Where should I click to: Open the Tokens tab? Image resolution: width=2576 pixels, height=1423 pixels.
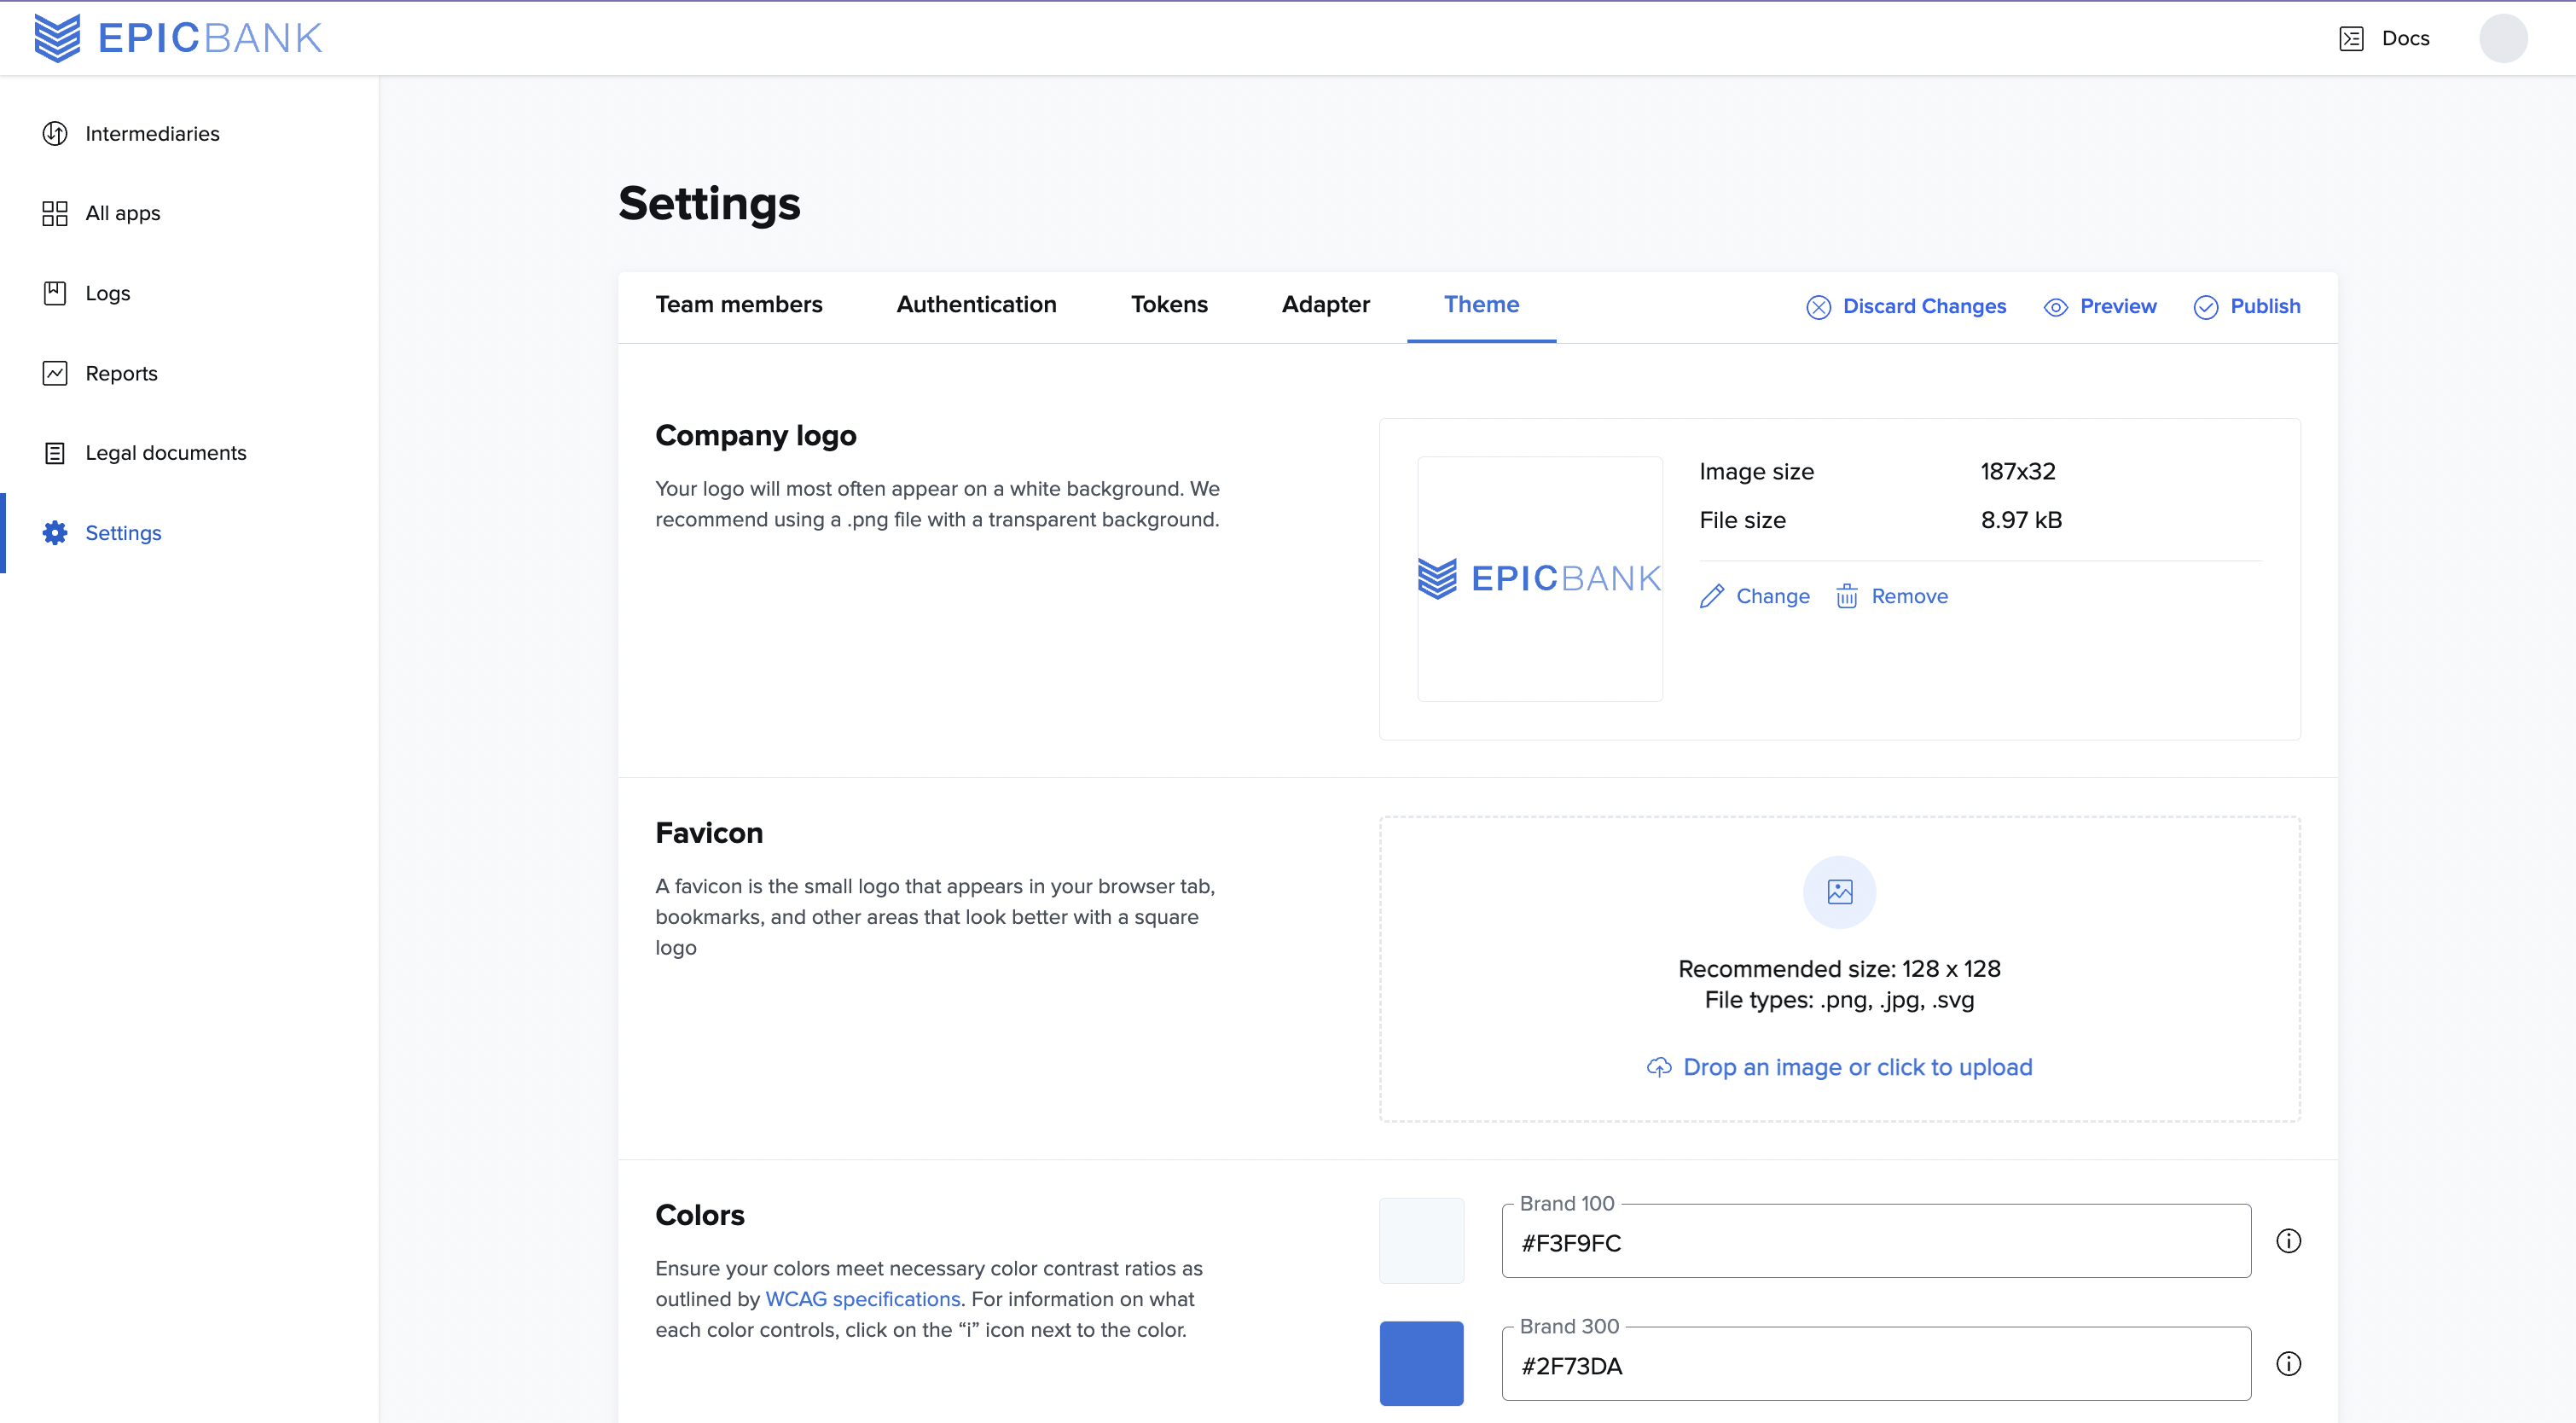[x=1169, y=305]
